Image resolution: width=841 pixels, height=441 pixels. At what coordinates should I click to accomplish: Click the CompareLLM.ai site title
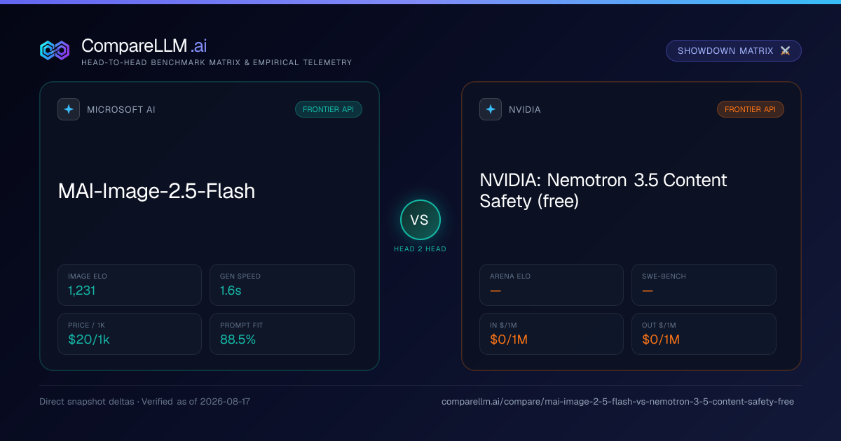tap(144, 46)
